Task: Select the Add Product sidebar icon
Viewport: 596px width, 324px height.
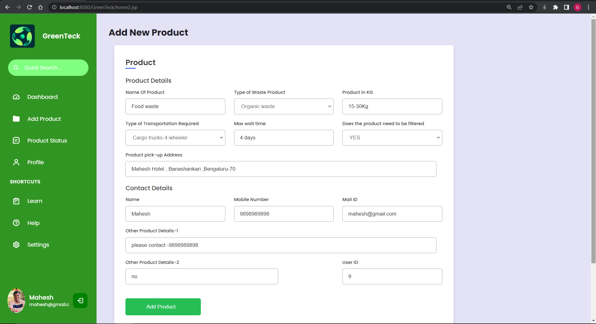Action: pyautogui.click(x=16, y=119)
